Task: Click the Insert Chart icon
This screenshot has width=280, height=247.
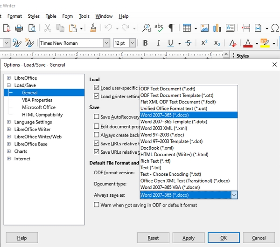Action: point(217,28)
